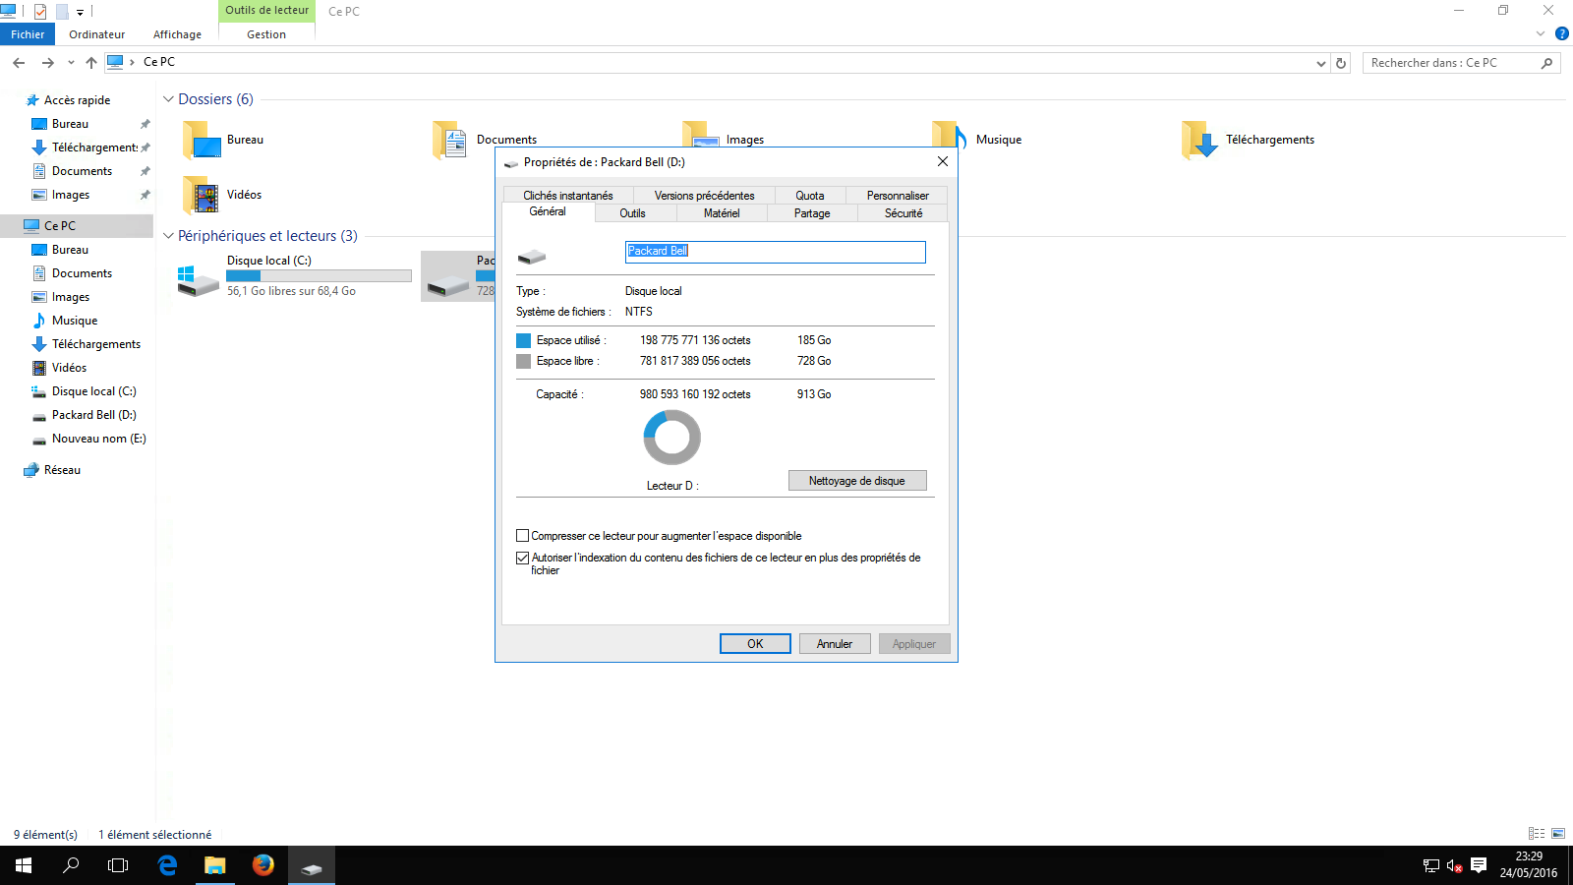Collapse Périphériques et lecteurs section
The image size is (1573, 885).
[x=168, y=236]
